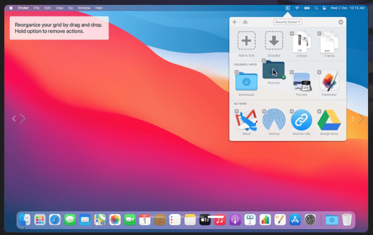The height and width of the screenshot is (235, 373).
Task: Choose the Google Drive action
Action: click(329, 120)
